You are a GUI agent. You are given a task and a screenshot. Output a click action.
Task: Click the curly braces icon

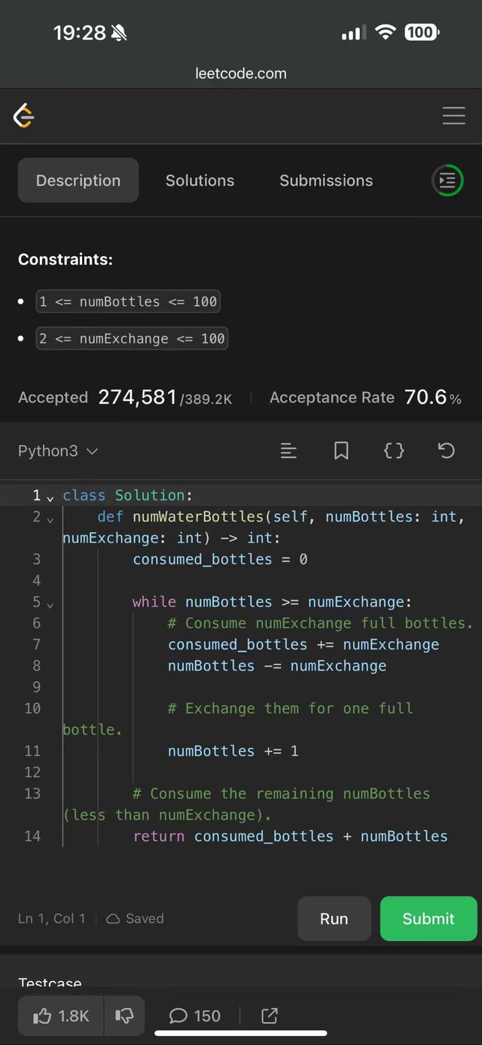[394, 451]
